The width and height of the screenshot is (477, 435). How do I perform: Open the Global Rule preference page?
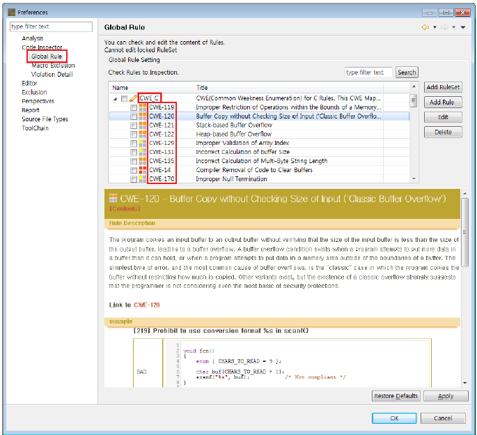[47, 56]
